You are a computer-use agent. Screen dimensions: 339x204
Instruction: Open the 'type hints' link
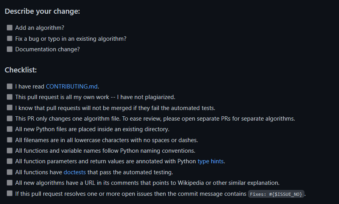pos(210,161)
